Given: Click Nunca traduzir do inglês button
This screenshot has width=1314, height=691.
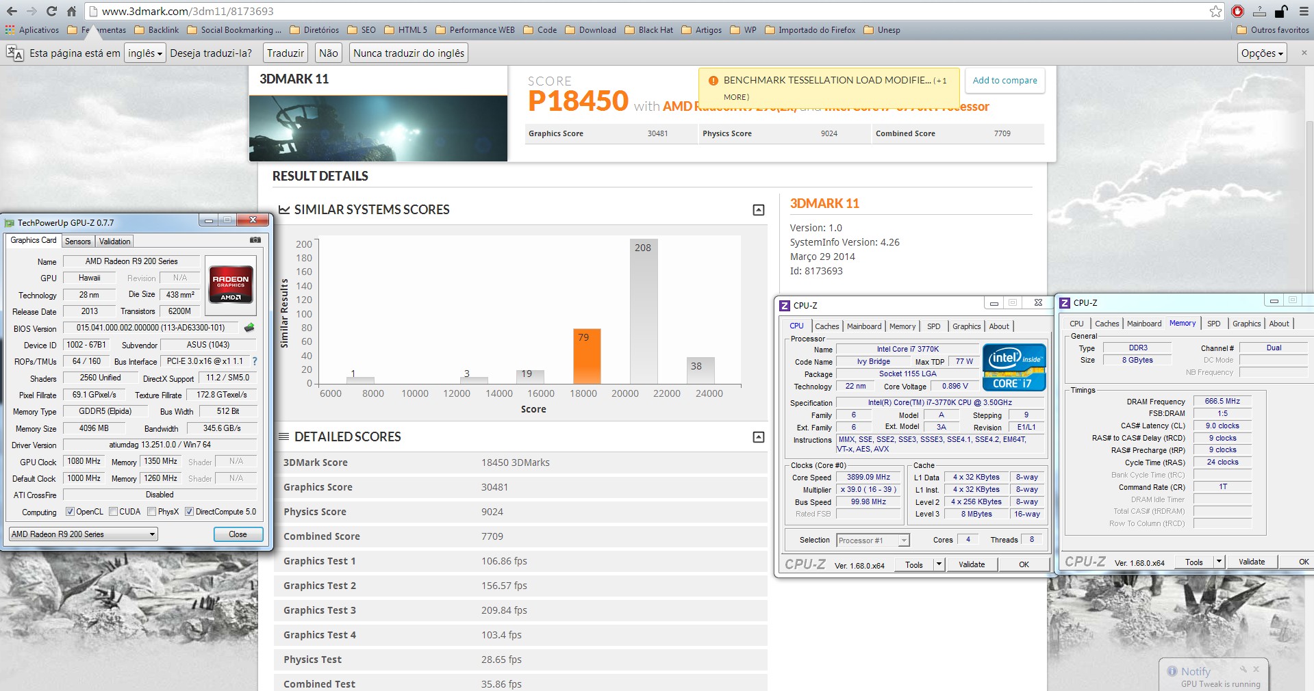Looking at the screenshot, I should click(409, 53).
